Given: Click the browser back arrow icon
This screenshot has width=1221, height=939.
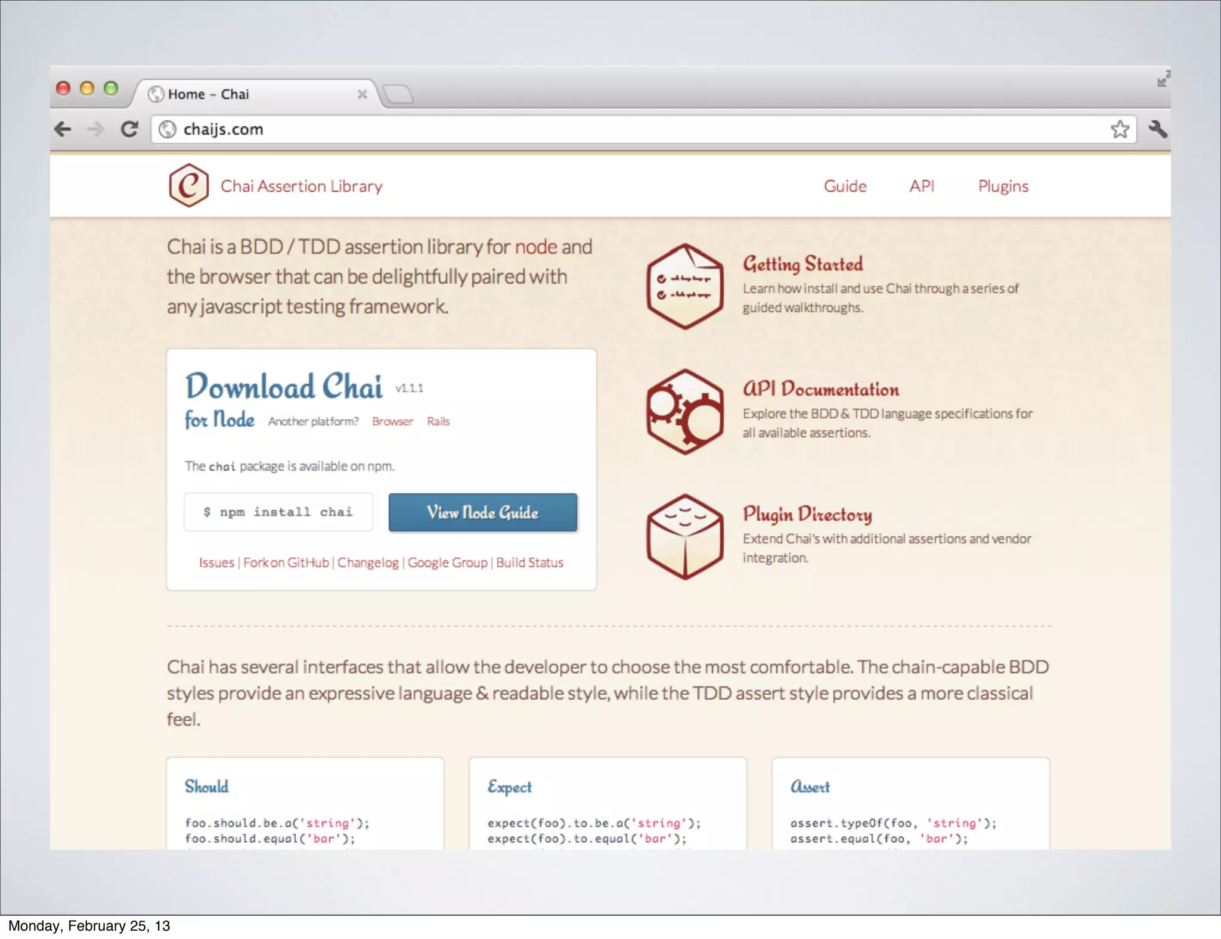Looking at the screenshot, I should click(63, 129).
